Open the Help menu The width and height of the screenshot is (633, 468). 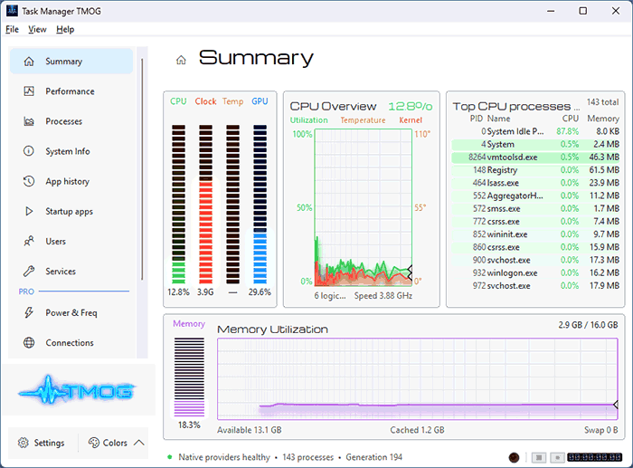65,30
